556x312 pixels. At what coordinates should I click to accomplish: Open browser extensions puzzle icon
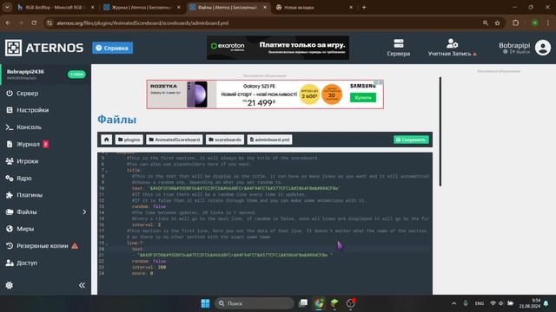(x=516, y=23)
